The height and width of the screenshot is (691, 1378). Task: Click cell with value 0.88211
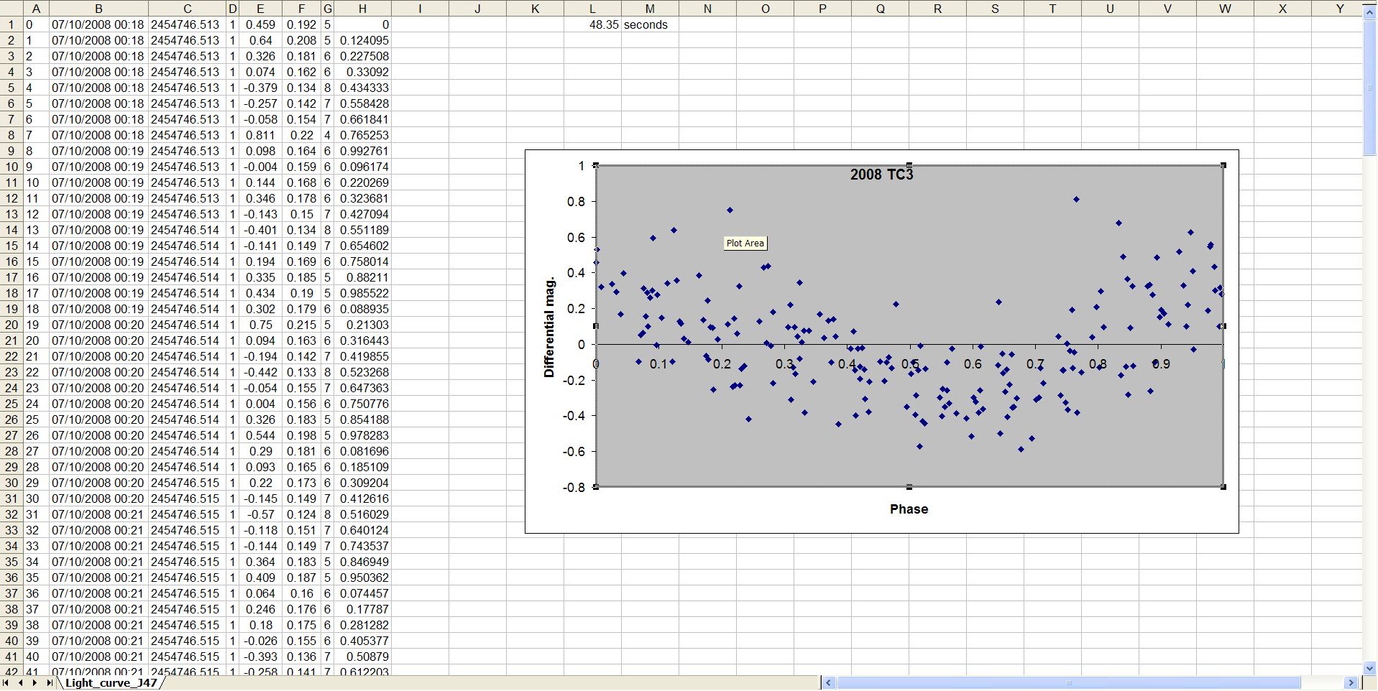point(362,277)
